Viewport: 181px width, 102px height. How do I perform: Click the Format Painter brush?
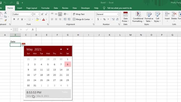5,20
